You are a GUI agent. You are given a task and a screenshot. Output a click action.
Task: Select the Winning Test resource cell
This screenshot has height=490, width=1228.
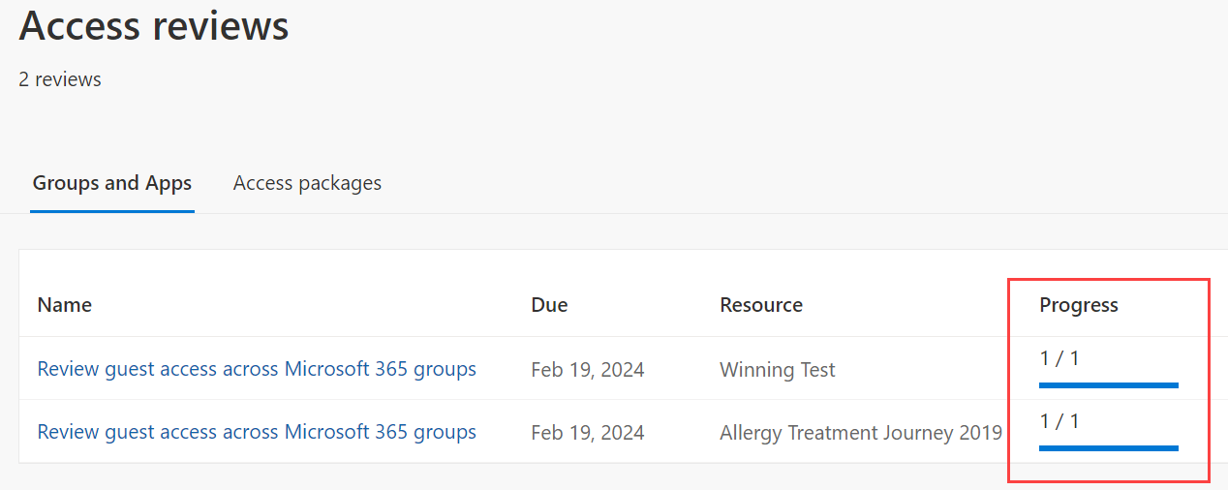pyautogui.click(x=778, y=370)
